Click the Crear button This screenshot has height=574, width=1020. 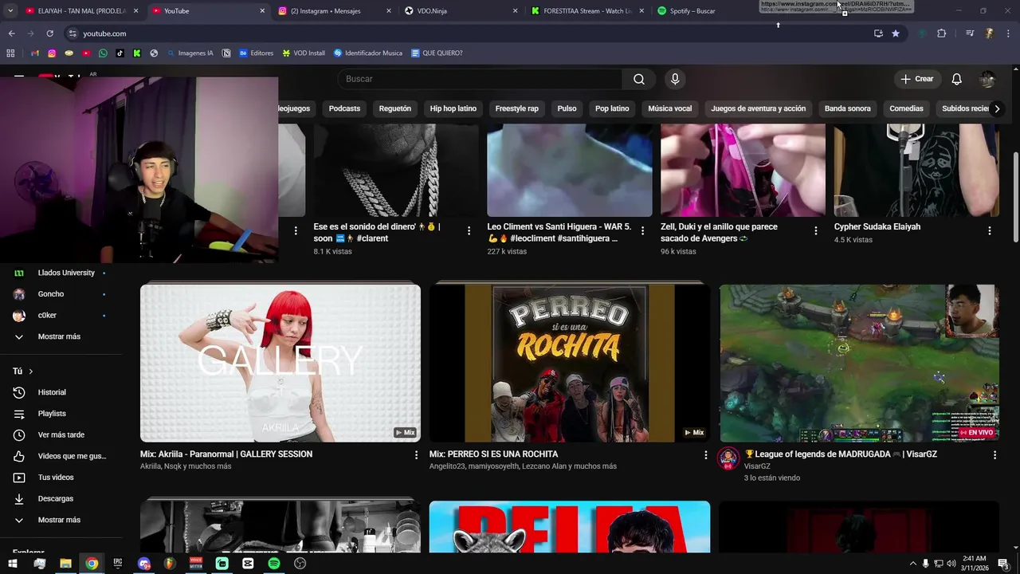tap(916, 79)
